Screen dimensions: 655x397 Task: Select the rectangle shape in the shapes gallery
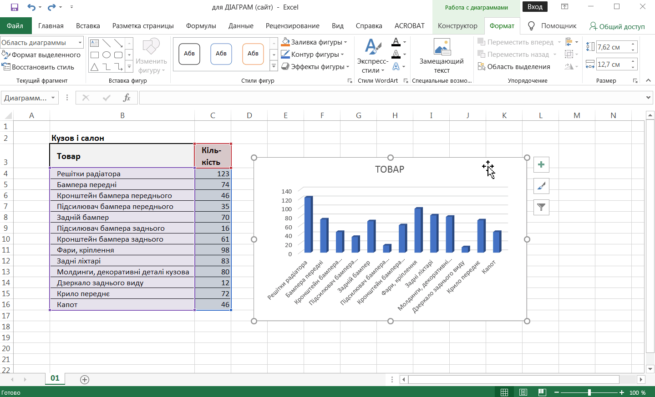pos(95,55)
